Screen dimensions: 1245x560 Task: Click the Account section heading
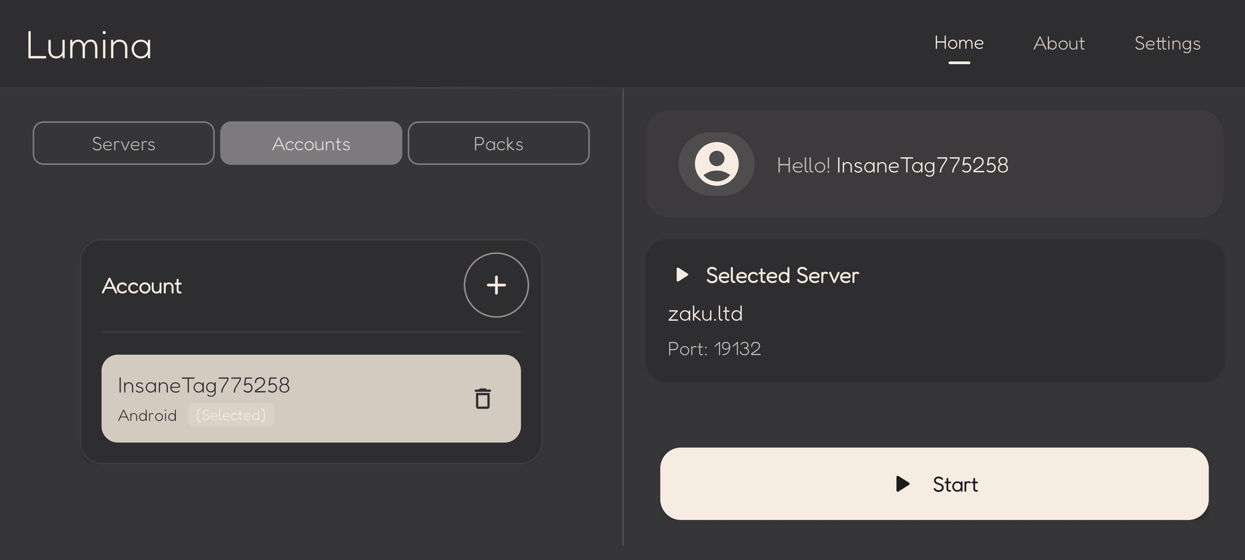point(142,286)
